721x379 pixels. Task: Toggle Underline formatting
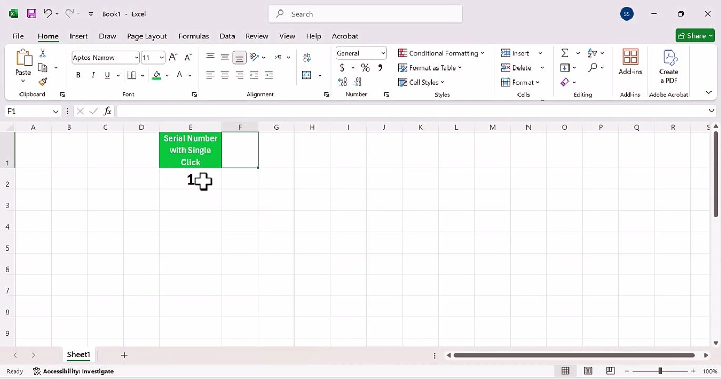pos(107,75)
